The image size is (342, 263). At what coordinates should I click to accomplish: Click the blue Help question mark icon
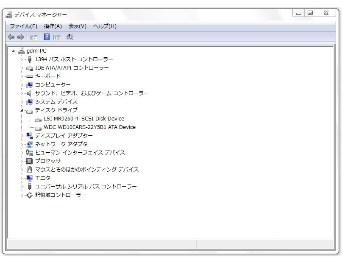[x=47, y=37]
